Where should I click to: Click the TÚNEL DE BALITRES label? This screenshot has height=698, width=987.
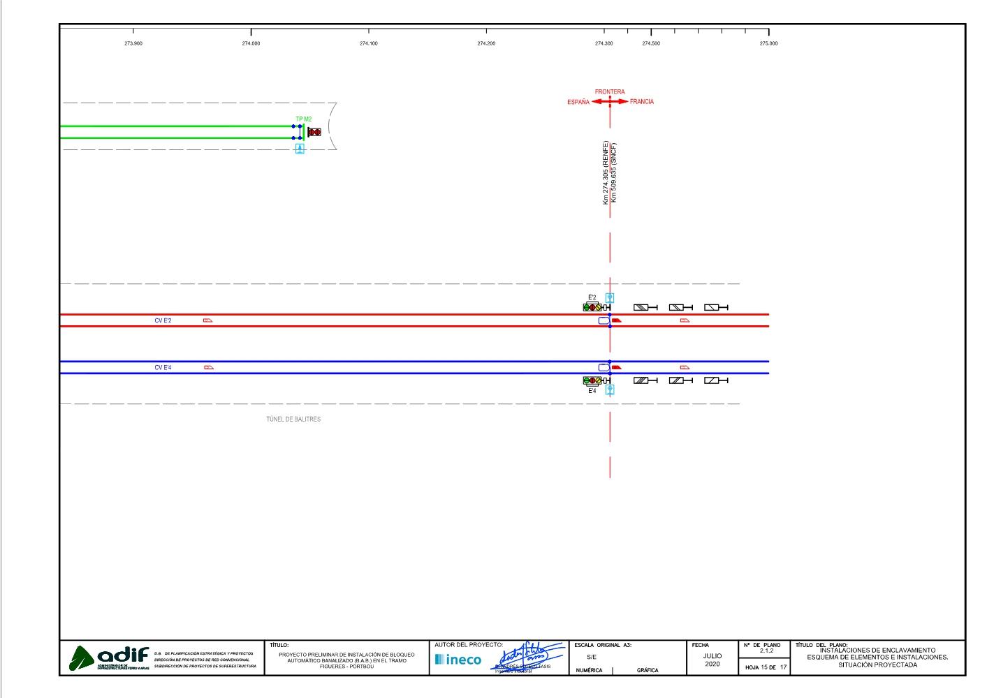click(293, 419)
